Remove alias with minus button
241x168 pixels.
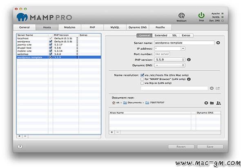[118, 132]
